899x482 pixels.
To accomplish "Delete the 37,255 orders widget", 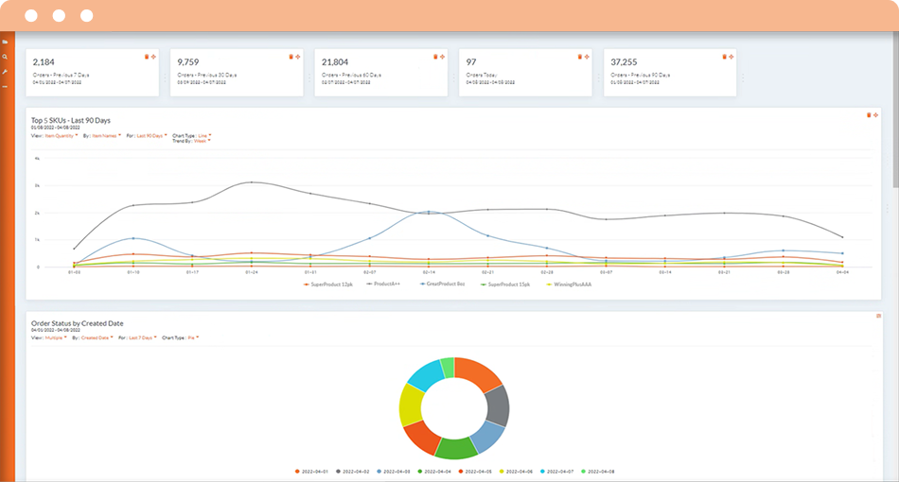I will [x=725, y=57].
